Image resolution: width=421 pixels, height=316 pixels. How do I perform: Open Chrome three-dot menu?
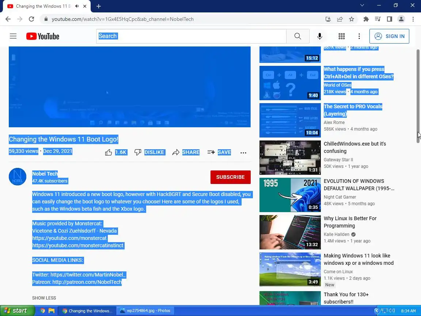pos(413,19)
